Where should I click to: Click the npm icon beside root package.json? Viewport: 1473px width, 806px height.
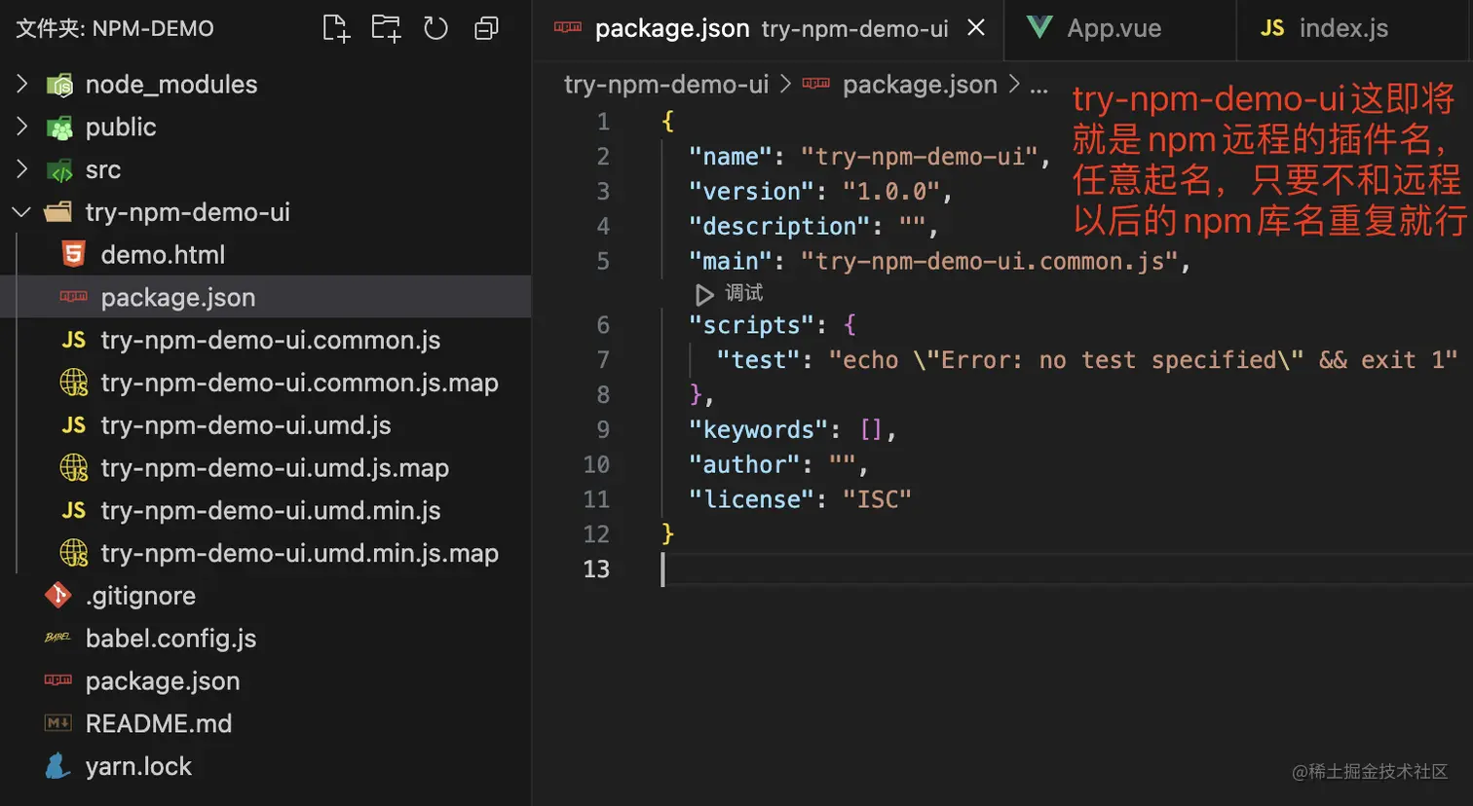pyautogui.click(x=58, y=680)
